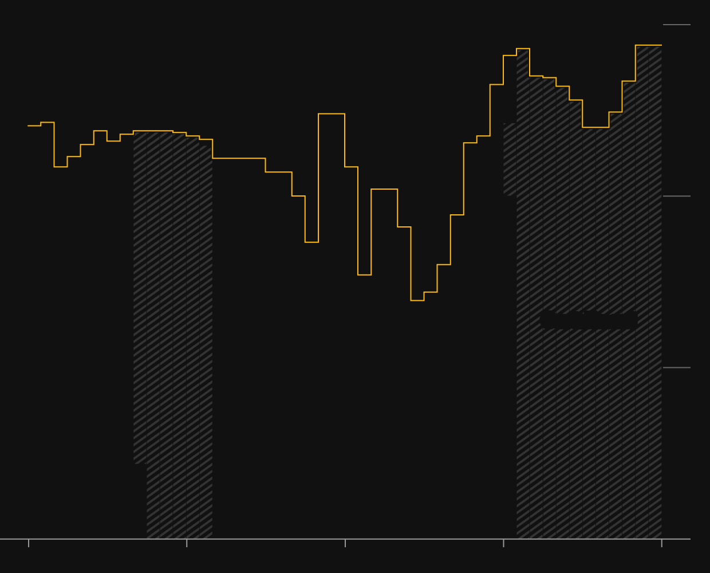Click the last x-axis tick mark

point(662,542)
